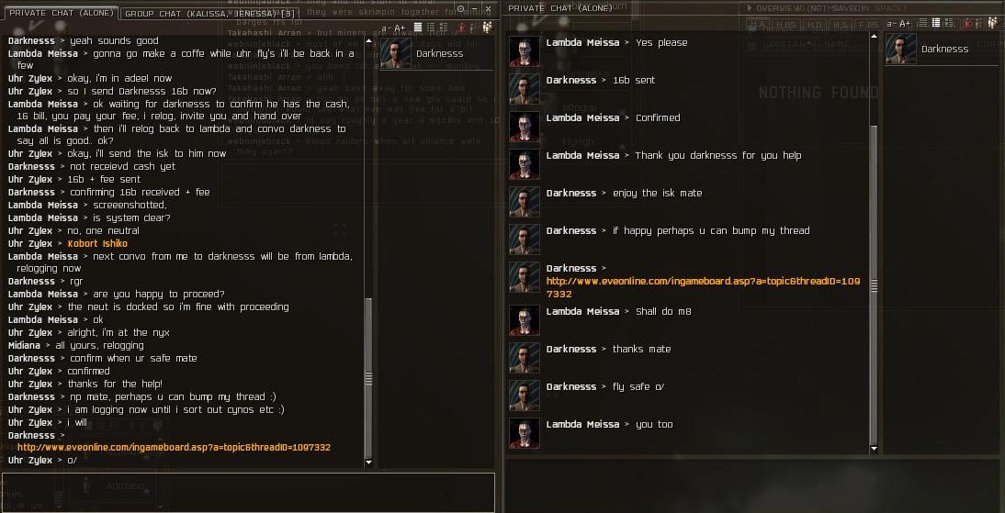Click left chat message input field
This screenshot has height=513, width=1005.
248,492
